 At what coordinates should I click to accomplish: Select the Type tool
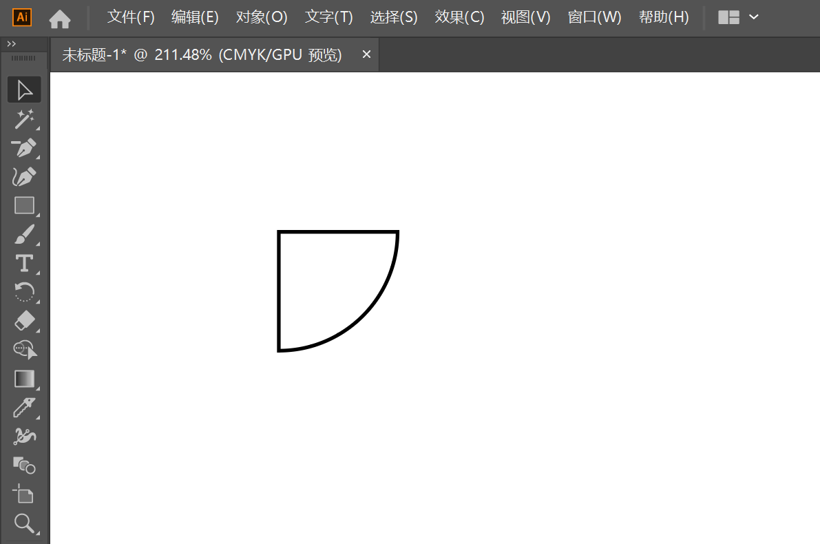click(24, 263)
